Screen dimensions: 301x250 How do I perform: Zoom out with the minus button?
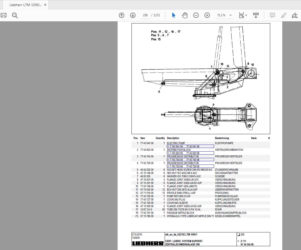[196, 15]
